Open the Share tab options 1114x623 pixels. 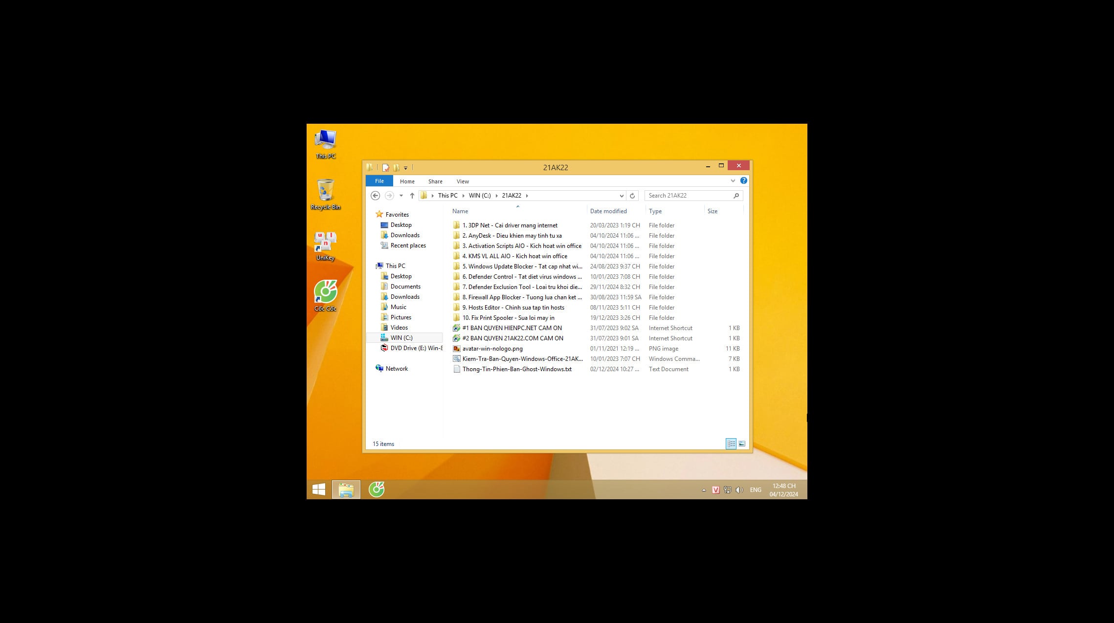click(x=435, y=181)
